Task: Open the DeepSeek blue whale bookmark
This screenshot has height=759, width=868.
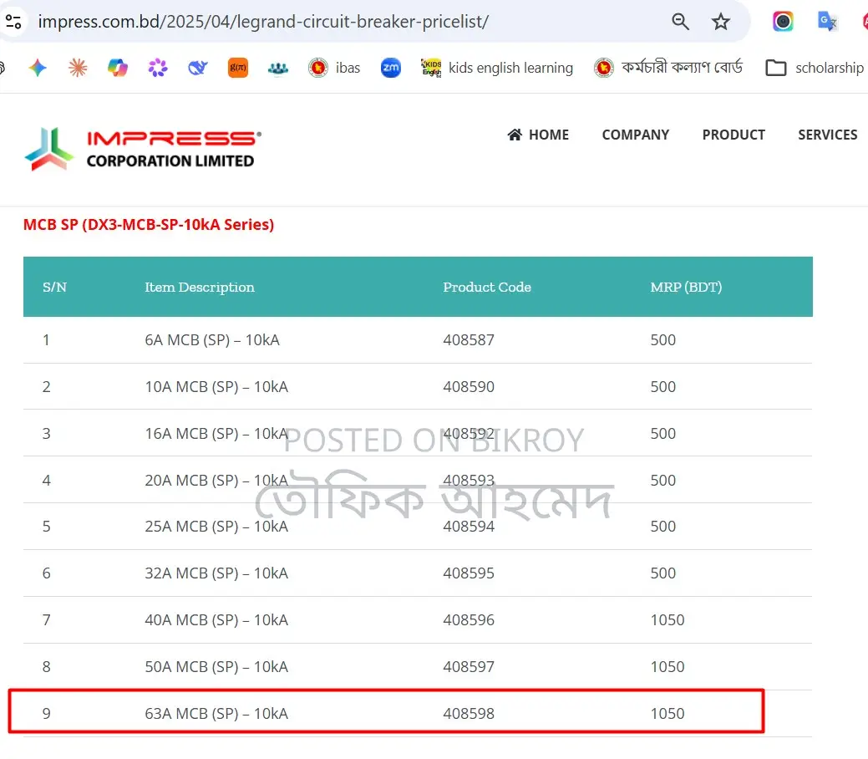Action: click(x=198, y=68)
